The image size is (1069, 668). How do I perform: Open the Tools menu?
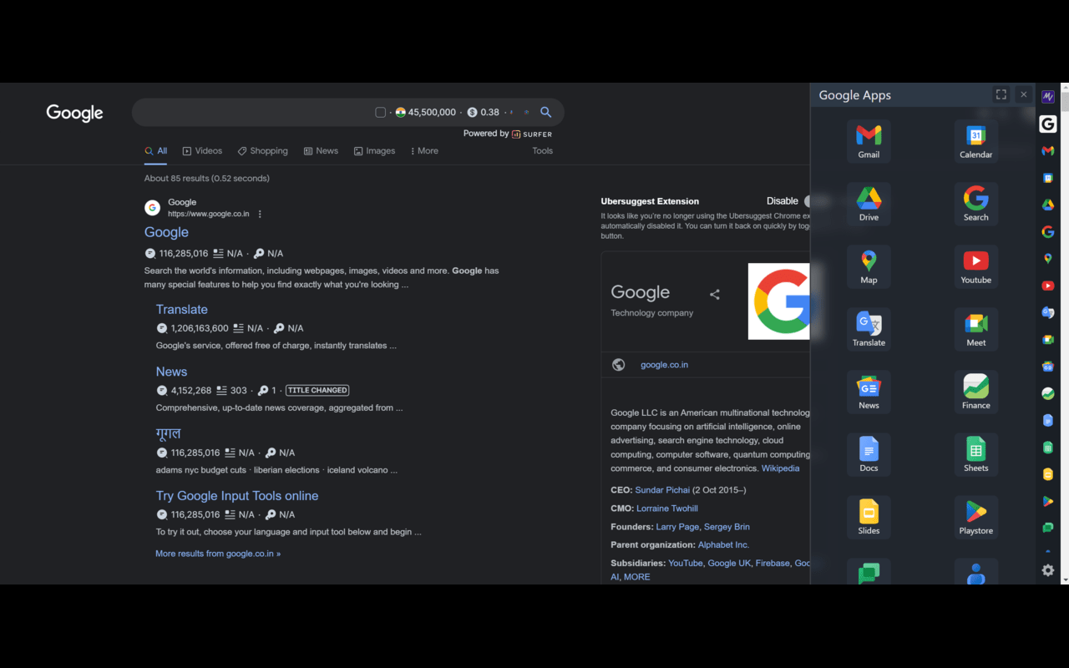(x=542, y=150)
